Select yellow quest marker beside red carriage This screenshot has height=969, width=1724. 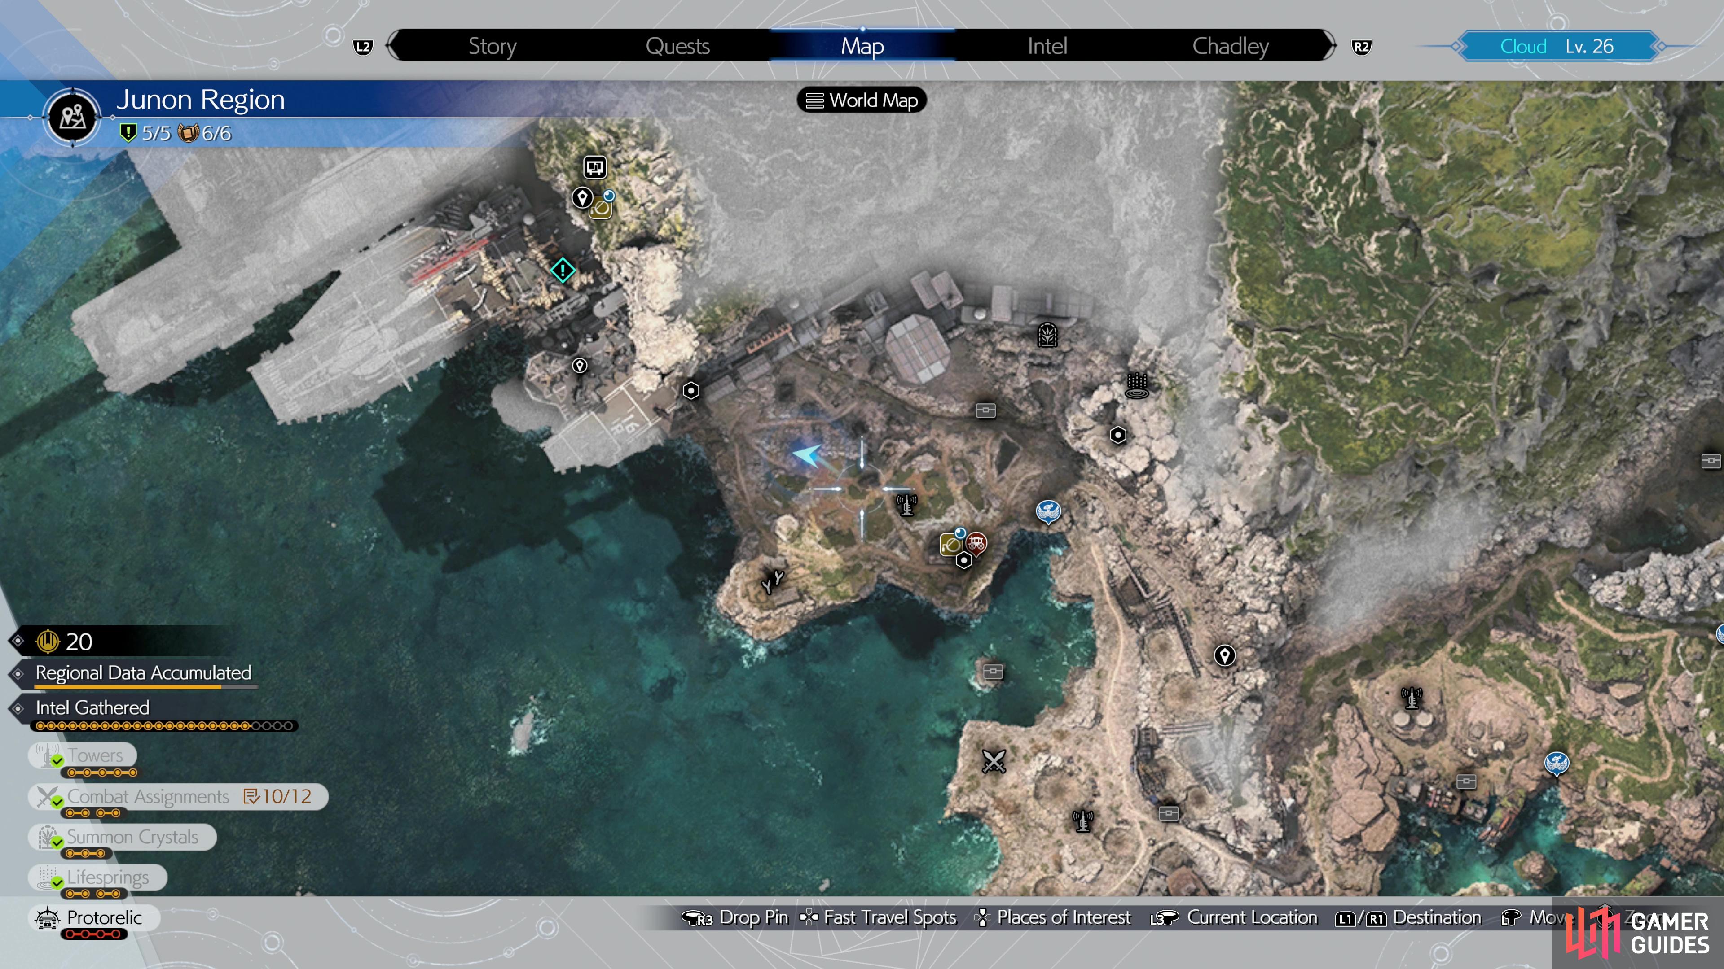(950, 544)
